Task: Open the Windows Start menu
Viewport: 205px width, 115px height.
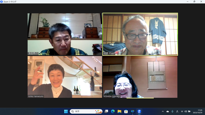Action: point(66,111)
